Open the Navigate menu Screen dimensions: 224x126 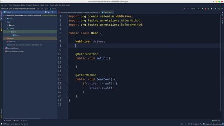(16, 5)
